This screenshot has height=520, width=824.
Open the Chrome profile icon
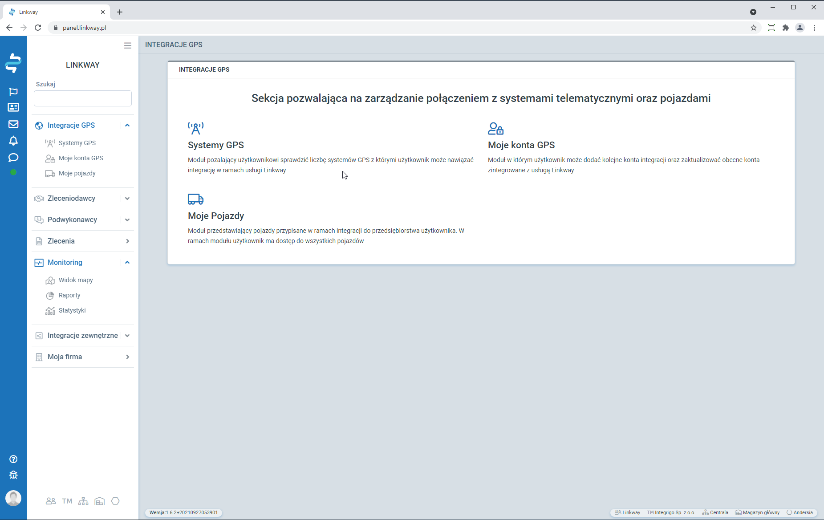pos(800,28)
